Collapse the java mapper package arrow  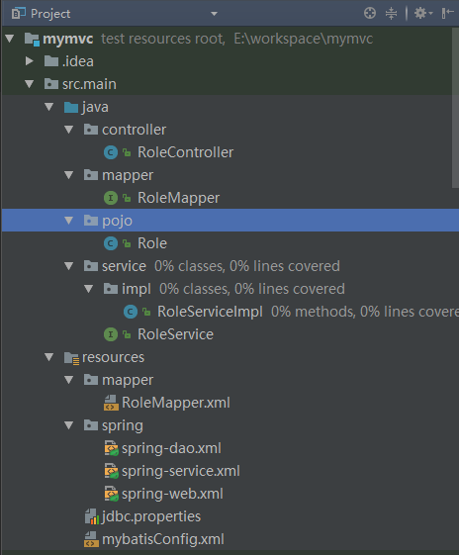tap(69, 175)
